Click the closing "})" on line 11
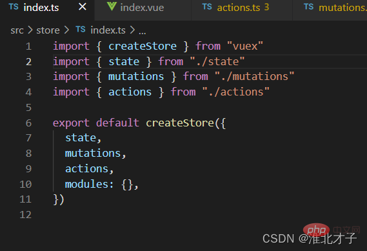The width and height of the screenshot is (367, 251). [59, 199]
